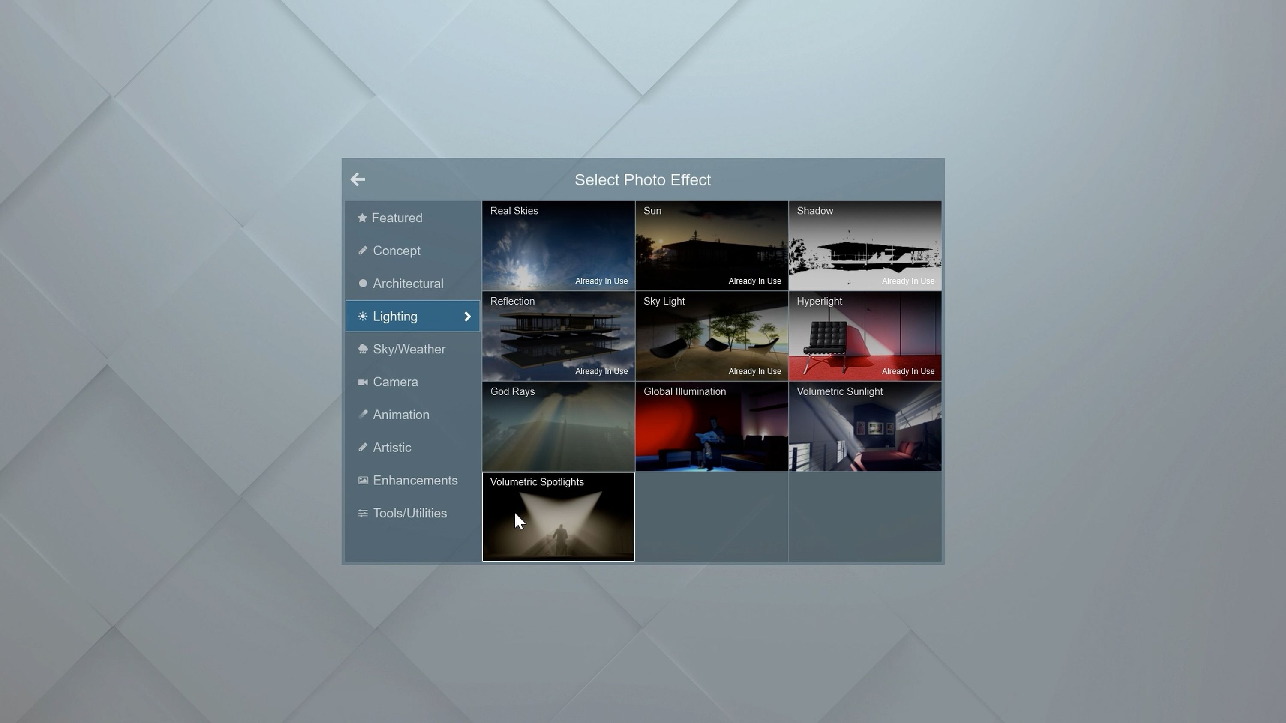Click the video camera icon beside Camera
The height and width of the screenshot is (723, 1286).
coord(363,382)
